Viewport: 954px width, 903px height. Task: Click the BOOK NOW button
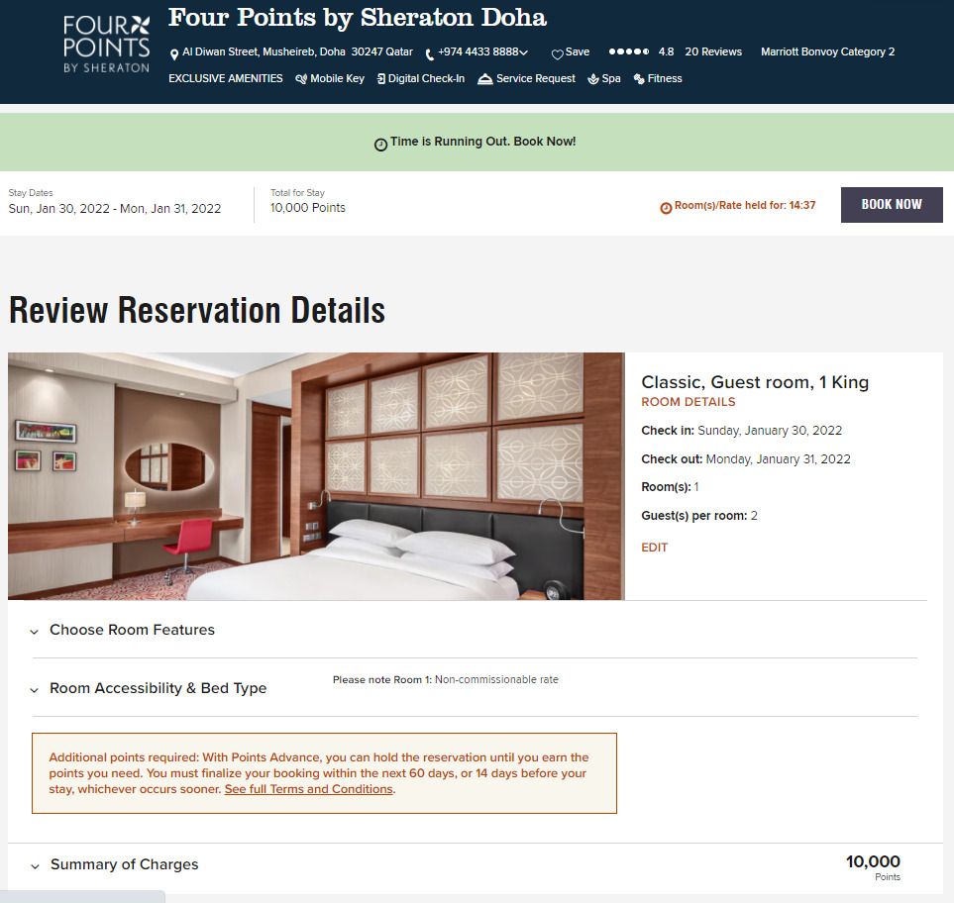click(x=892, y=205)
